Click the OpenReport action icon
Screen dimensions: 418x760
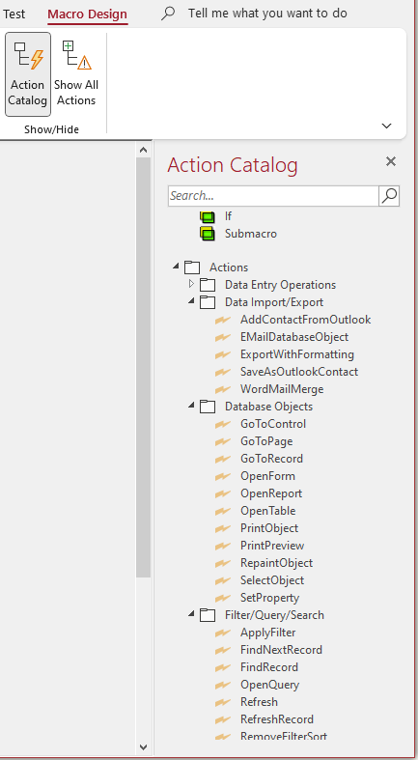223,493
